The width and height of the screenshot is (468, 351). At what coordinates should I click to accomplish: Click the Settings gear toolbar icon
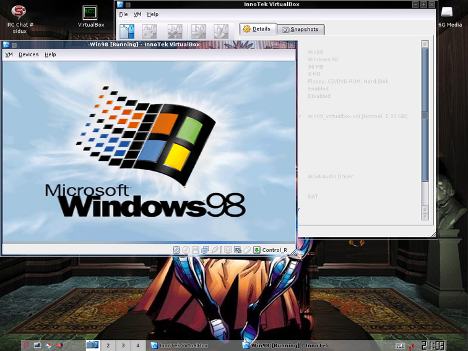(149, 31)
